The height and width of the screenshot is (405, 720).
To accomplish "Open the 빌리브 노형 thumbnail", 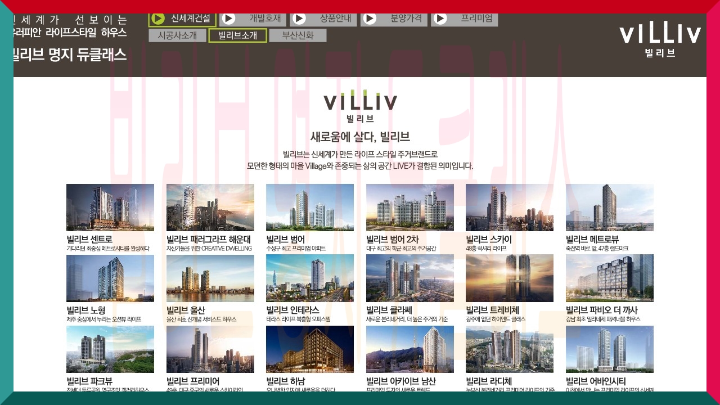I will click(x=110, y=278).
